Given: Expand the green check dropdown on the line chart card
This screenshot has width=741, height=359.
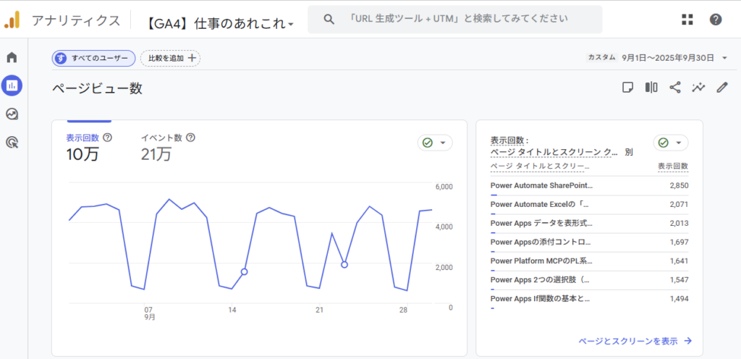Looking at the screenshot, I should [435, 143].
